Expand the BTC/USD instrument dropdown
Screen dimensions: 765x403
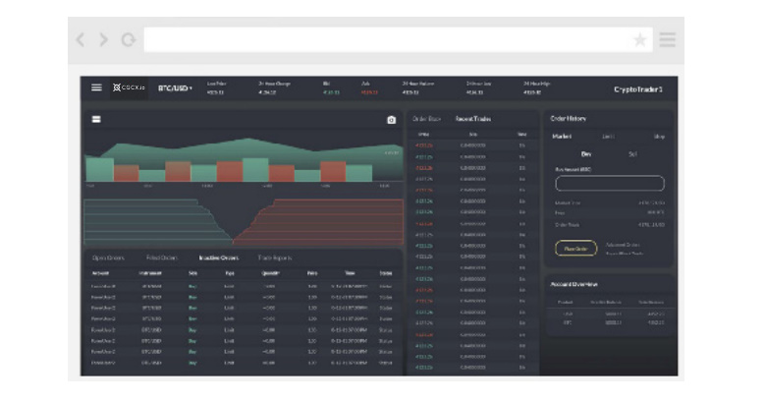pos(175,87)
